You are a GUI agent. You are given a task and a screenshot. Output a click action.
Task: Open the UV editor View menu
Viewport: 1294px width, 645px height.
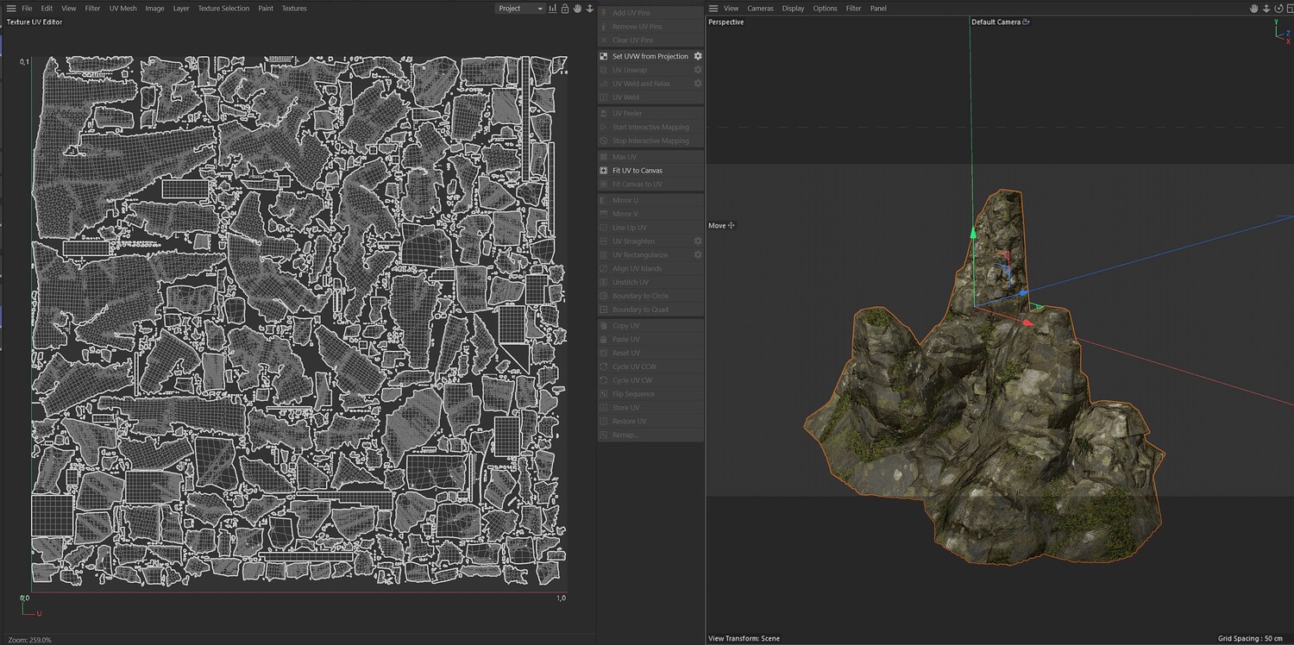tap(69, 9)
